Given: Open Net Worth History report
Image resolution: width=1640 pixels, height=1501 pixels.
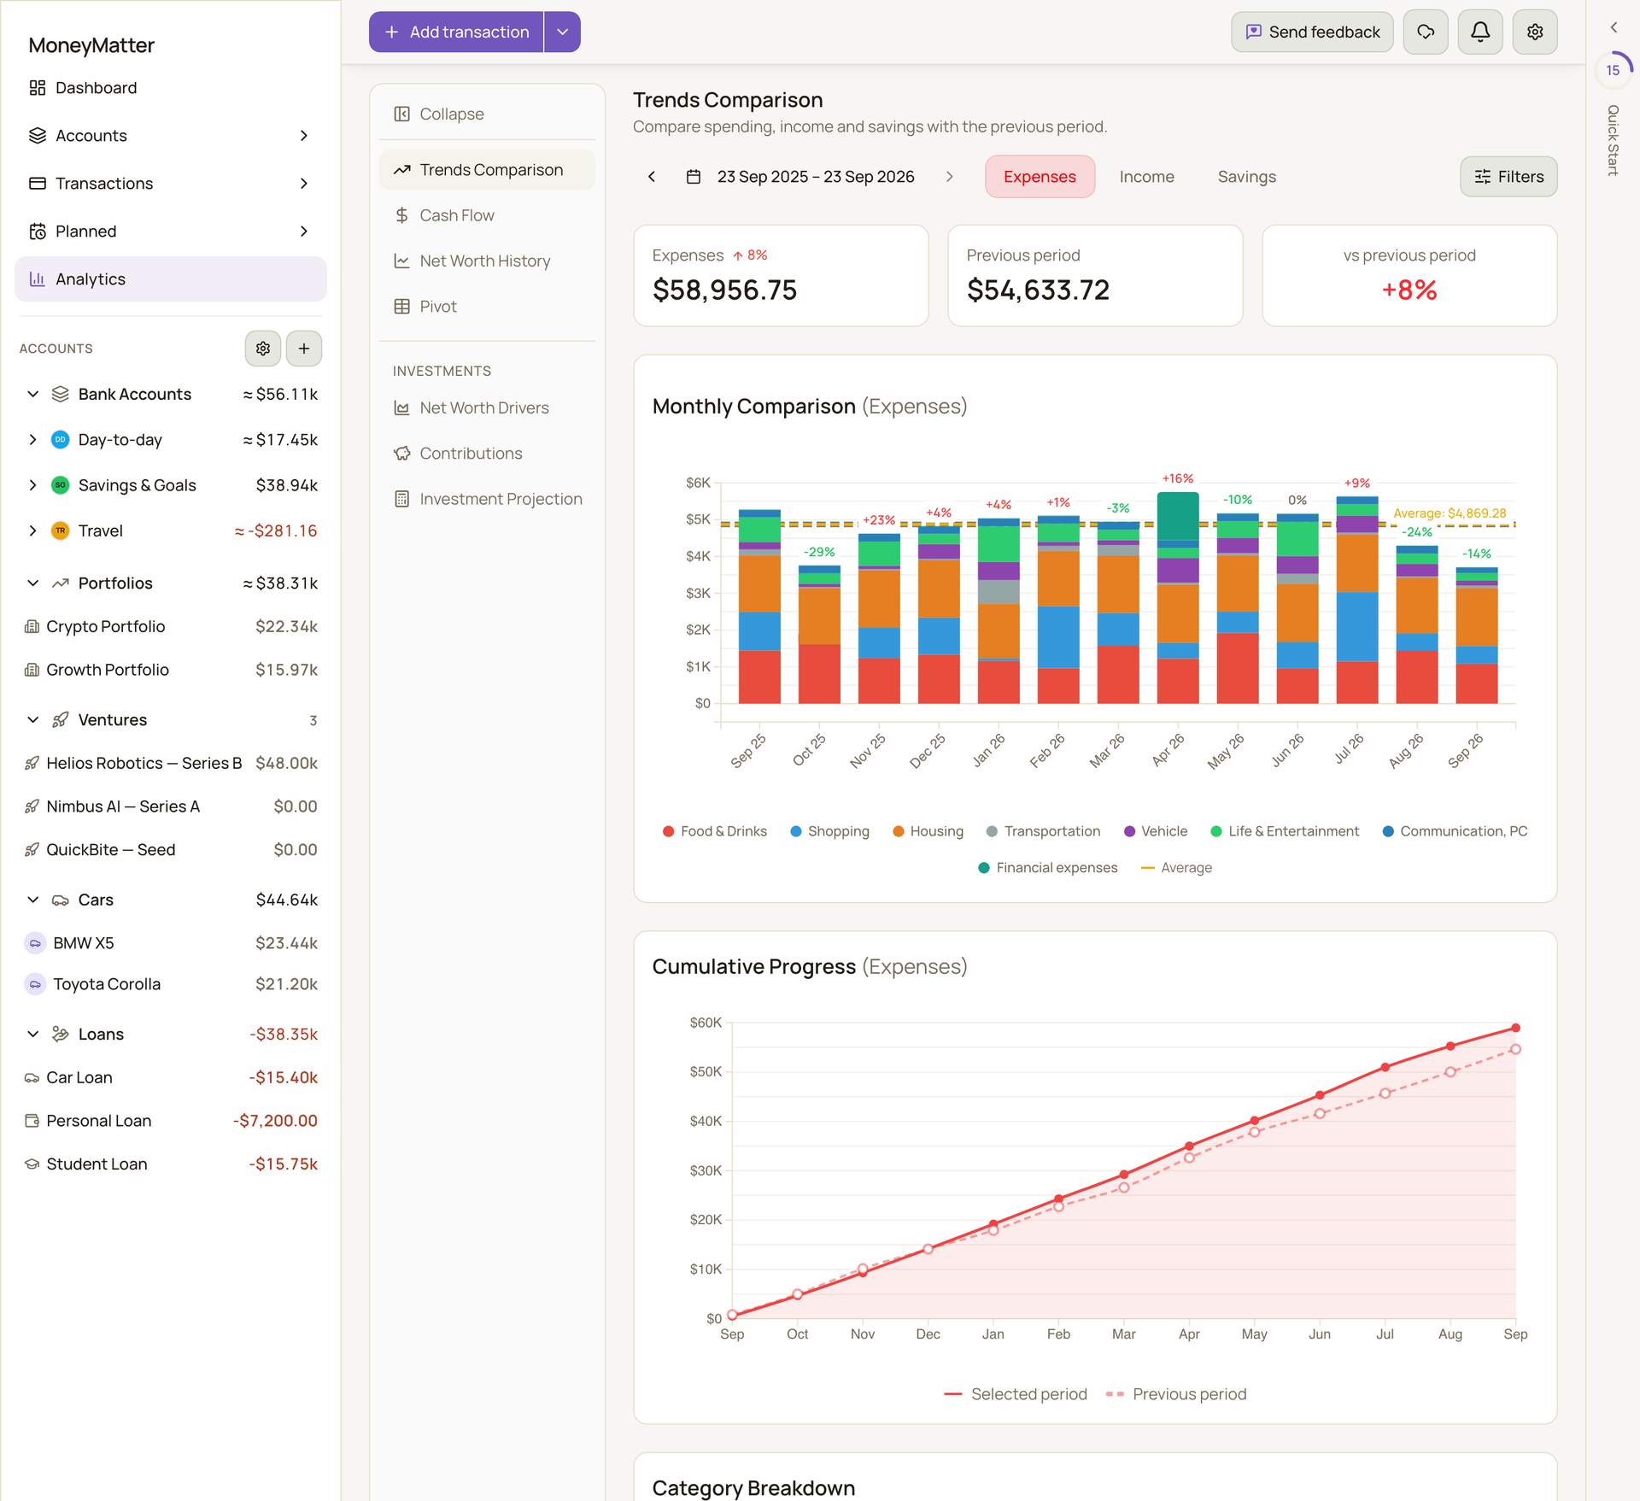Looking at the screenshot, I should (487, 261).
